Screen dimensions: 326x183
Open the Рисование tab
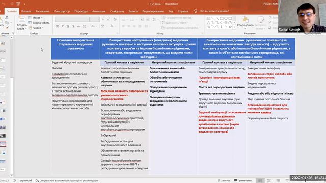pos(42,11)
